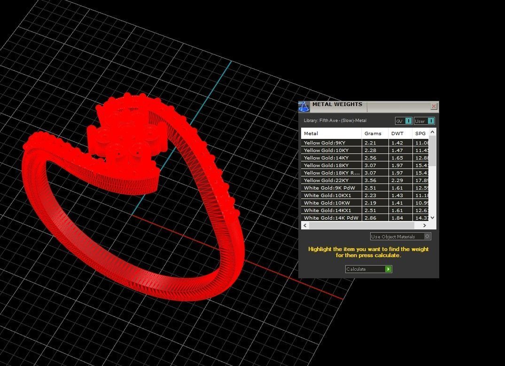Click the SPG column header

[420, 133]
